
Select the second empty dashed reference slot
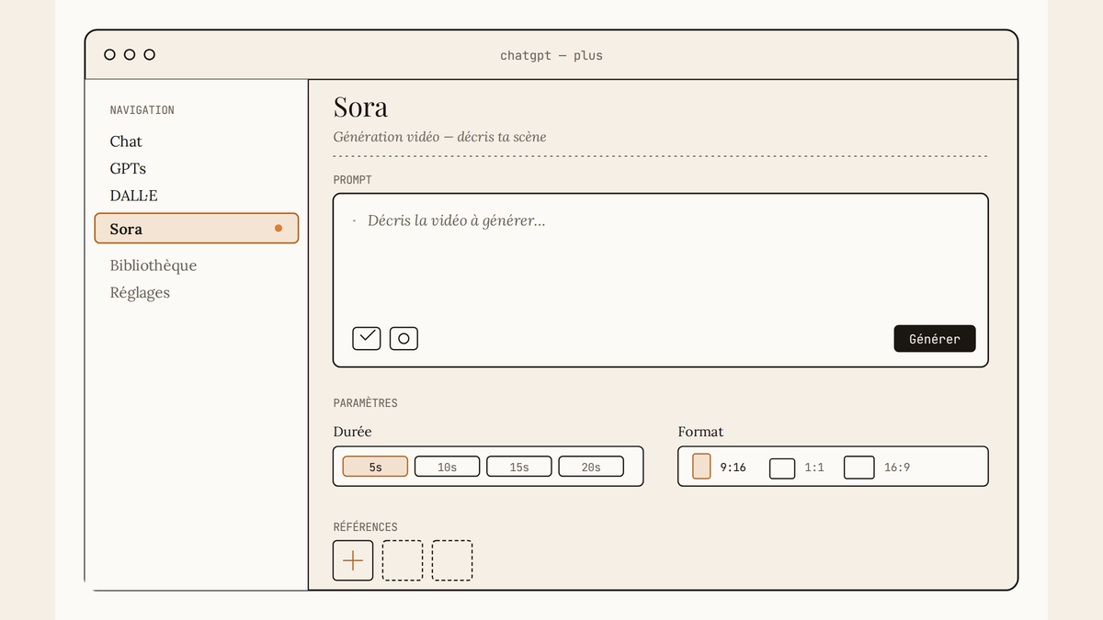tap(452, 560)
